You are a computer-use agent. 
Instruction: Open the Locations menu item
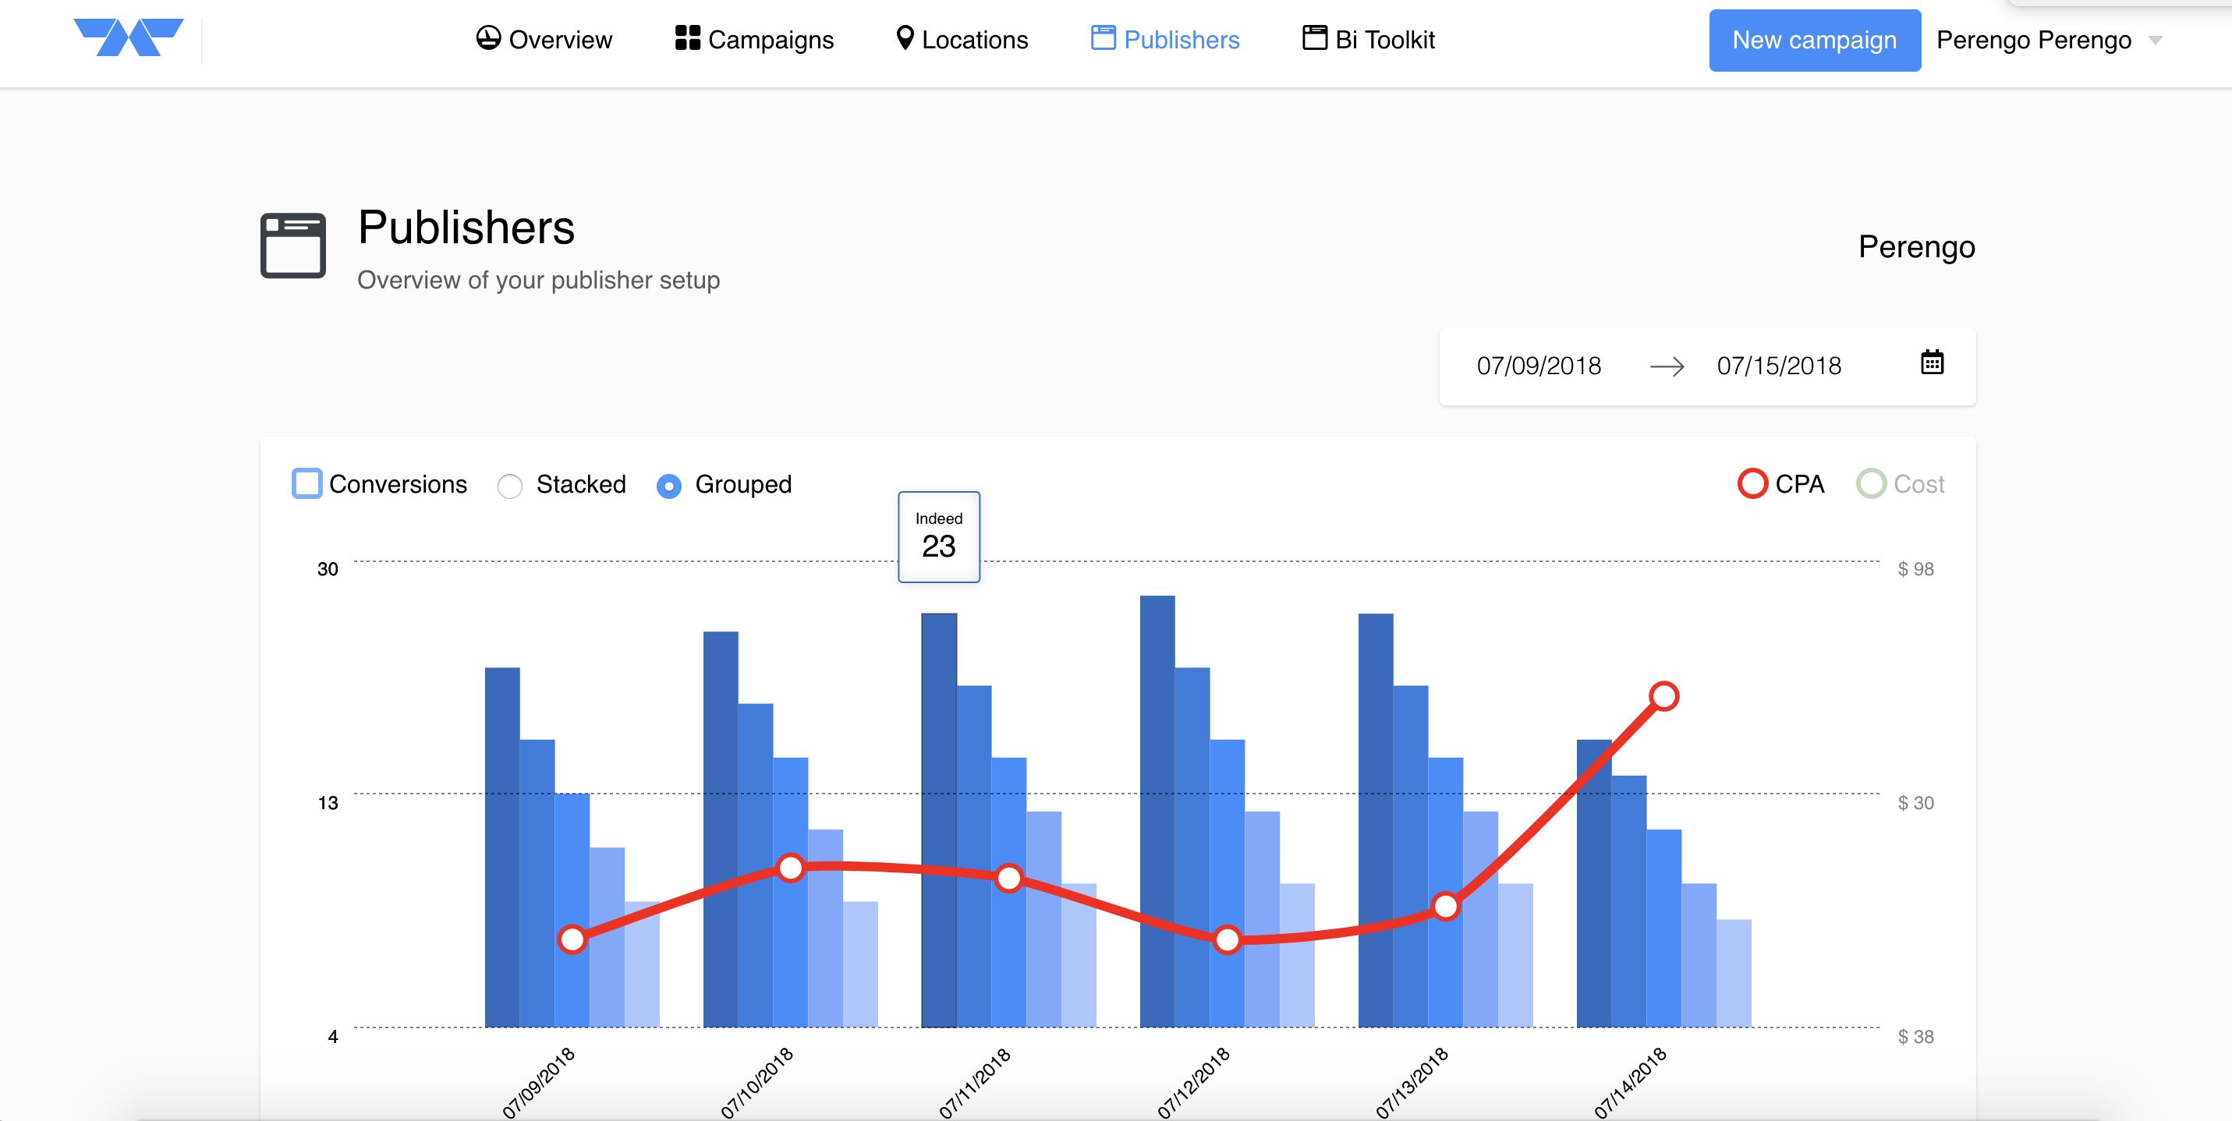click(974, 40)
